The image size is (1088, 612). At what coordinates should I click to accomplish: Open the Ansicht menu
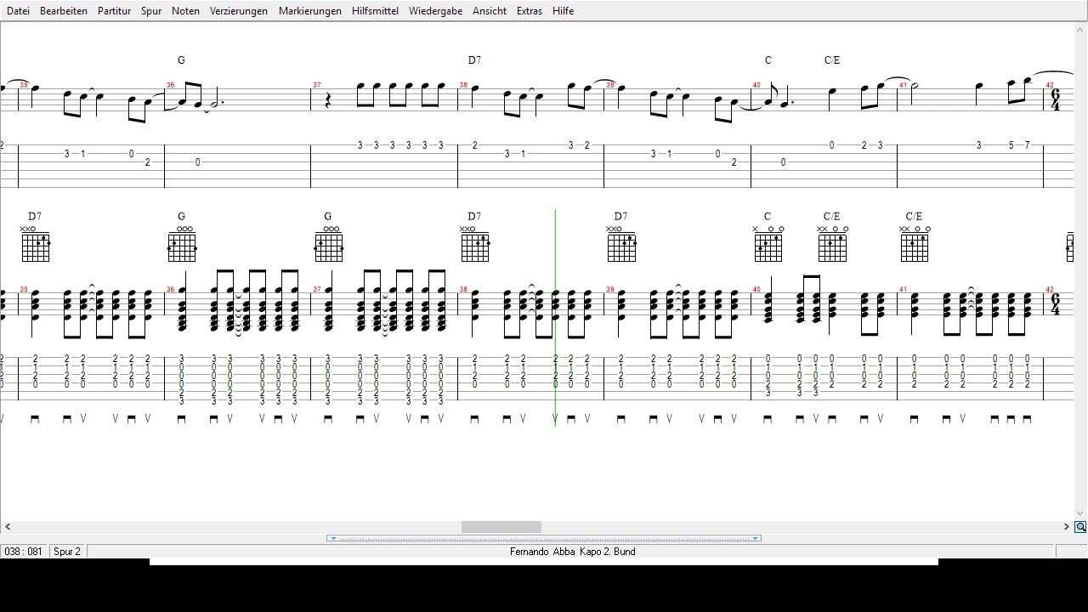[x=490, y=11]
